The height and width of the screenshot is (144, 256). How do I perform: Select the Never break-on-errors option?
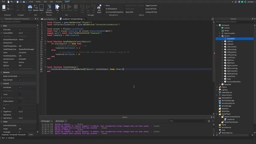(x=108, y=6)
